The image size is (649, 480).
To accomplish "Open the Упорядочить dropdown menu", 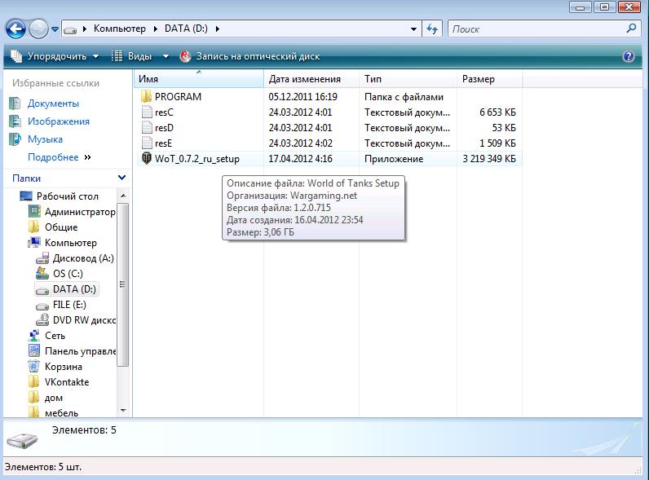I will pos(55,56).
